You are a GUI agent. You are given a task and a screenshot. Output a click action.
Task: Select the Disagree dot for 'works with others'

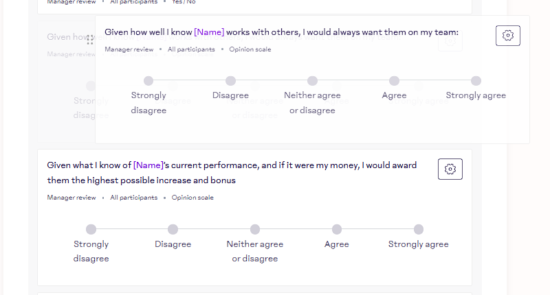point(230,81)
